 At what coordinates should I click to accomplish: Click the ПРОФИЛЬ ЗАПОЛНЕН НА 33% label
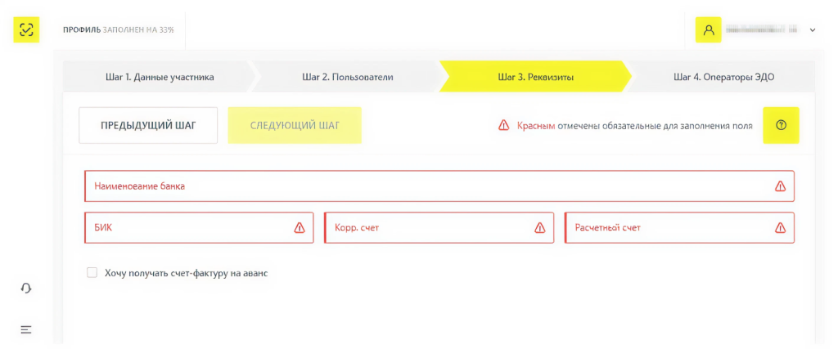118,30
